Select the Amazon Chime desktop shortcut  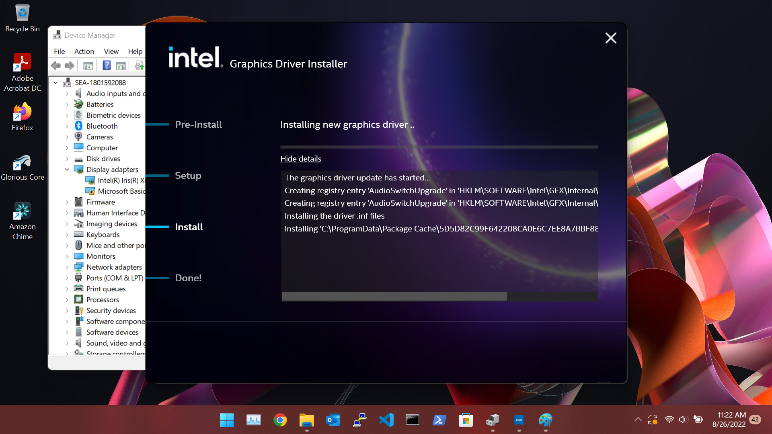pos(23,221)
